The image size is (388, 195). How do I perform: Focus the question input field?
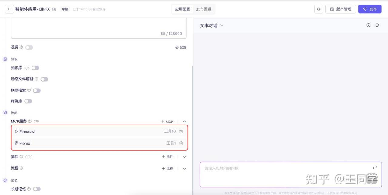coord(291,174)
